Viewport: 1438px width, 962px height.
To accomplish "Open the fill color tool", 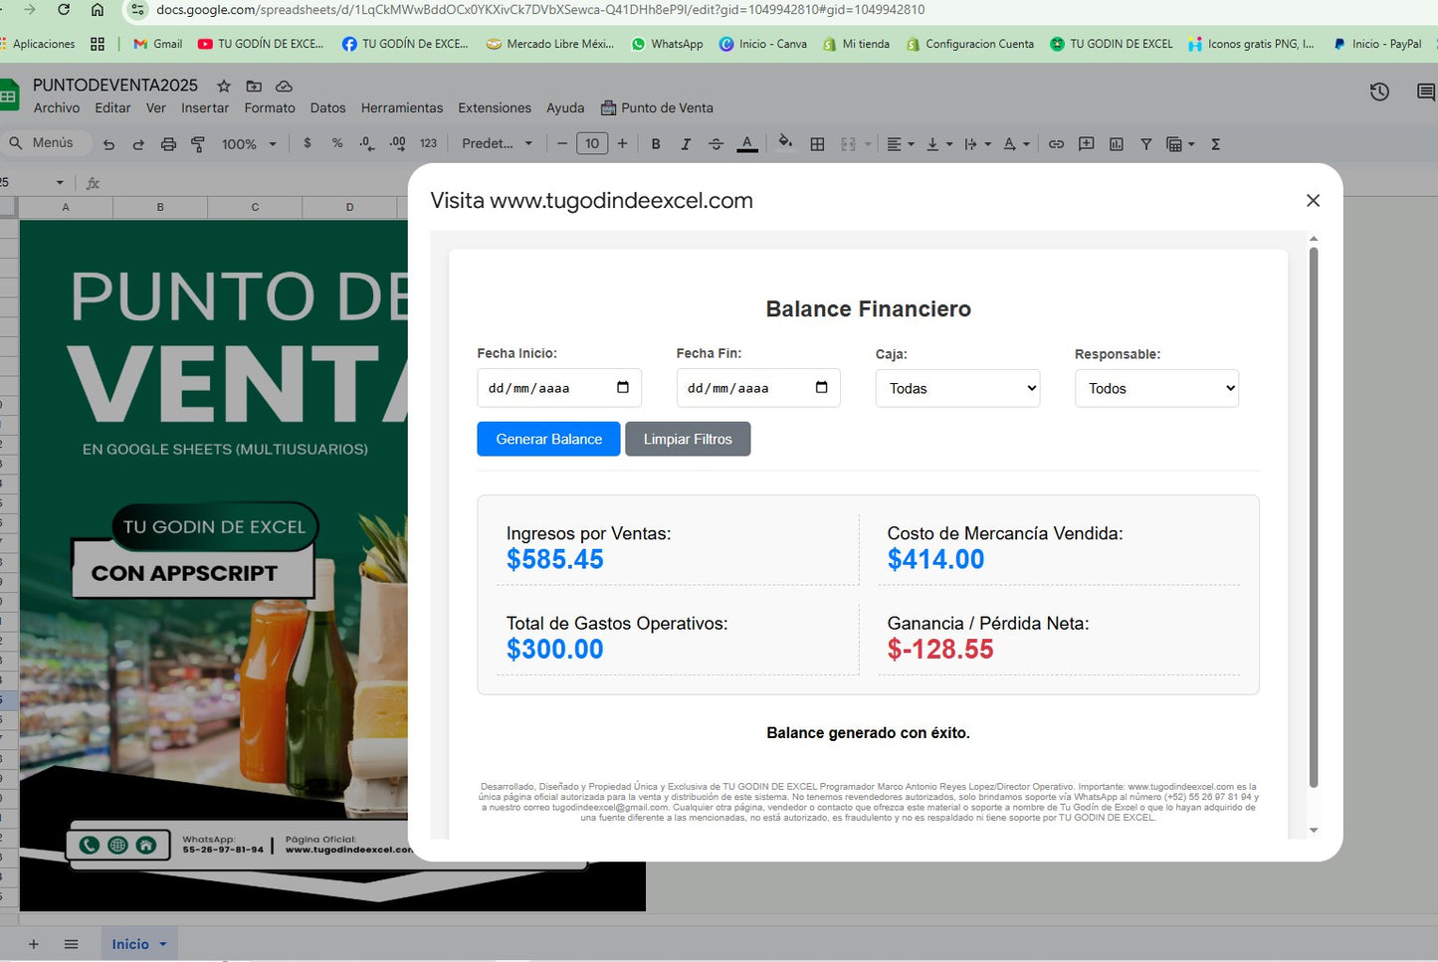I will pyautogui.click(x=785, y=143).
